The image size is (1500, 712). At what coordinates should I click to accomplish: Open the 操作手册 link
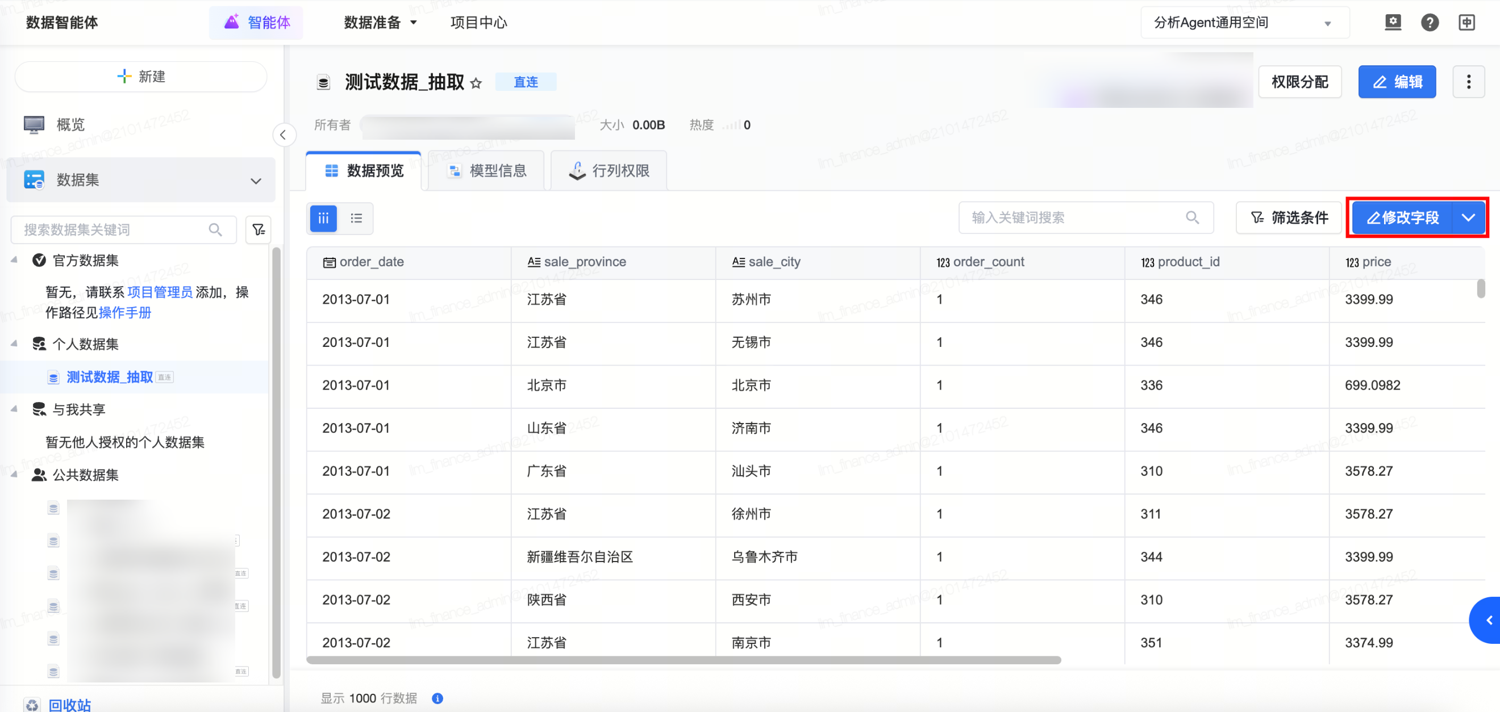click(124, 313)
